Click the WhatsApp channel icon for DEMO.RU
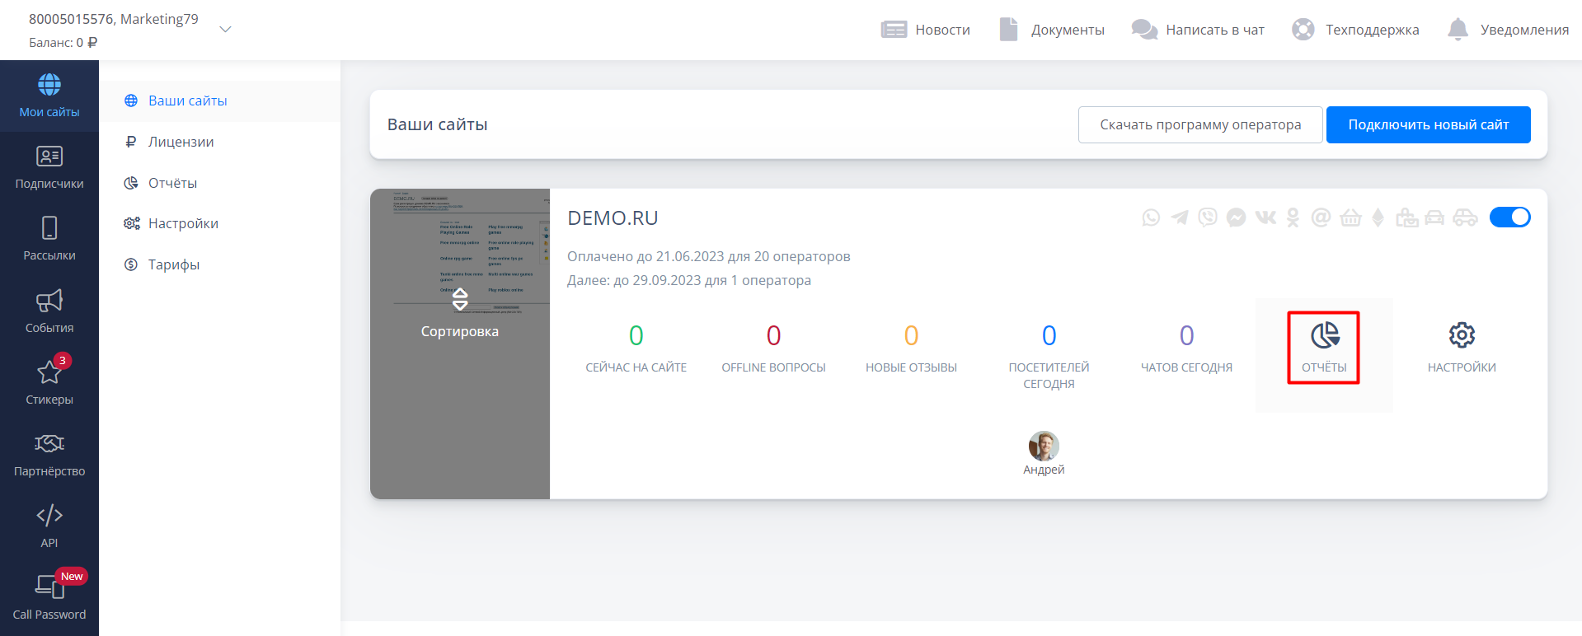The height and width of the screenshot is (636, 1582). (x=1151, y=217)
